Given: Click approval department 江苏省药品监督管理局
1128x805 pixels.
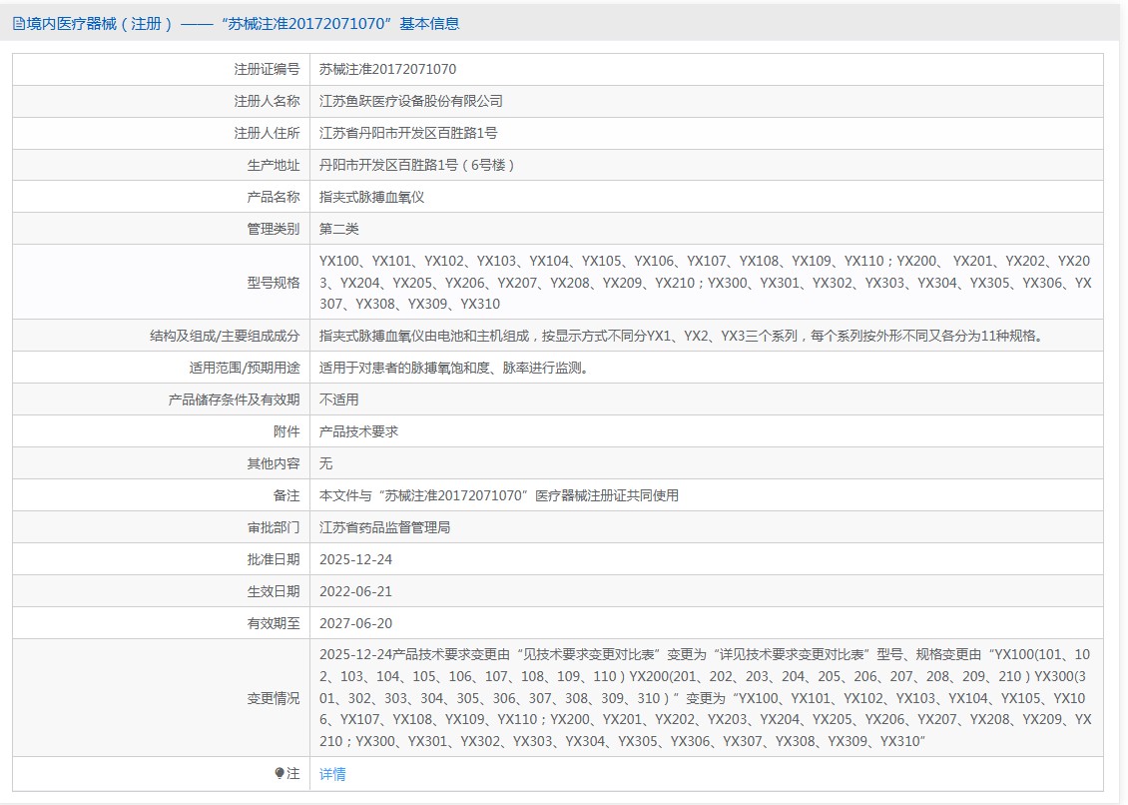Looking at the screenshot, I should [x=385, y=527].
